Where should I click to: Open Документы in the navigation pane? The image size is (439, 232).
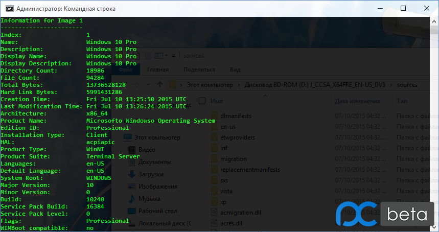pos(154,162)
